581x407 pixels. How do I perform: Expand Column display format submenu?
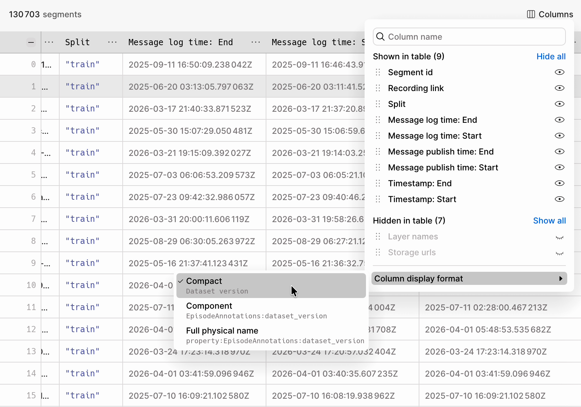click(469, 278)
